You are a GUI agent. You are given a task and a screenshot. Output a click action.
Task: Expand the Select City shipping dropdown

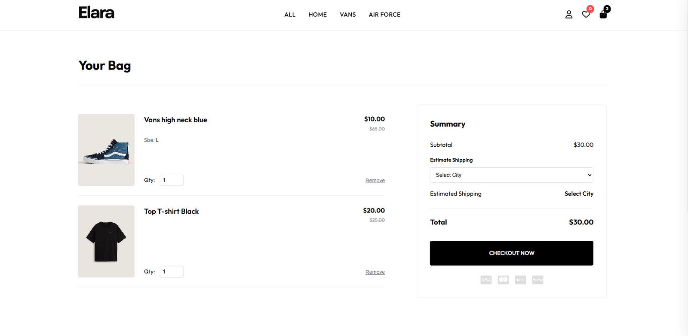click(512, 175)
